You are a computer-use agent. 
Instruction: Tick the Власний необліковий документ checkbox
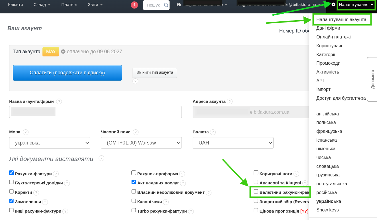point(134,192)
